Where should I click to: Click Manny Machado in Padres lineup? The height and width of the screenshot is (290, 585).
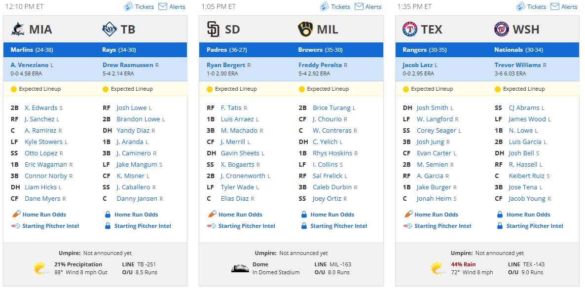(x=239, y=131)
